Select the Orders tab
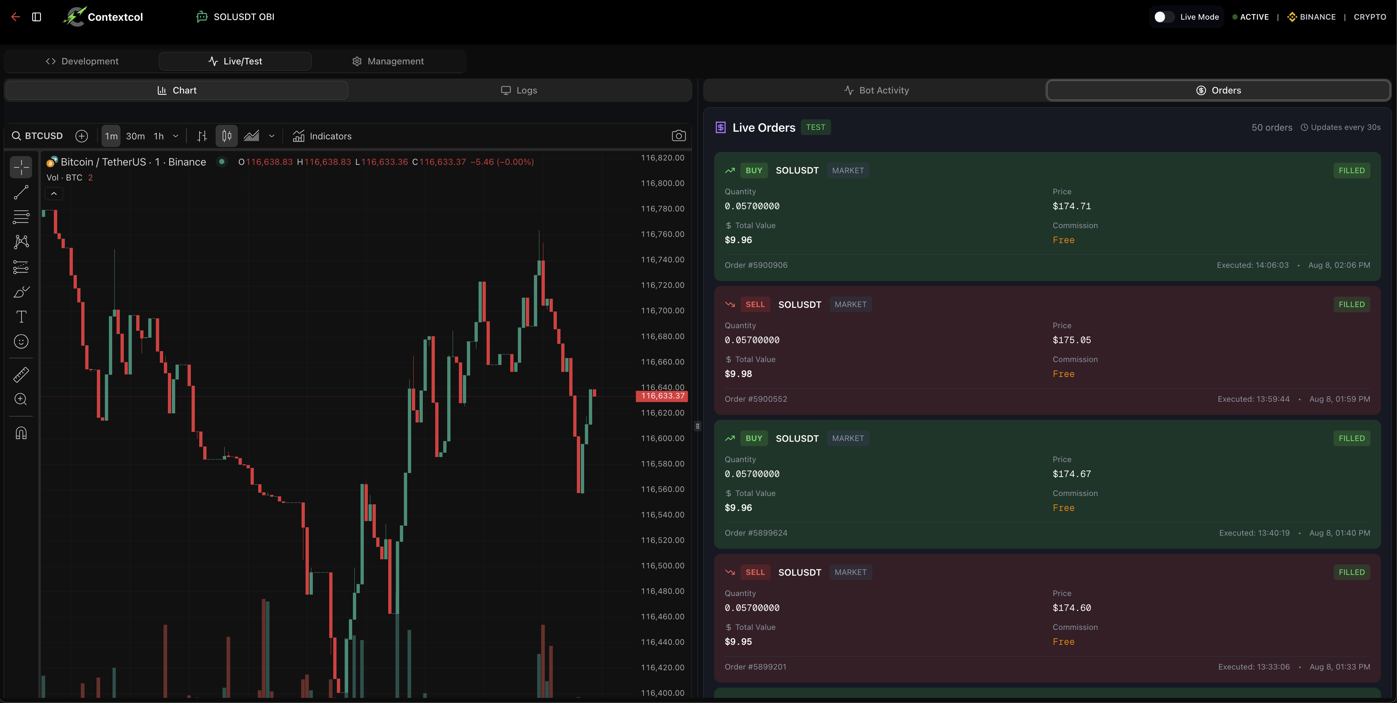The width and height of the screenshot is (1397, 703). pyautogui.click(x=1219, y=91)
